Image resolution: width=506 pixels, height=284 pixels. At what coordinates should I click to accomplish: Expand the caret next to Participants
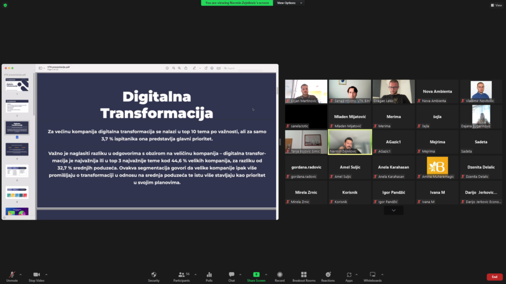point(196,274)
